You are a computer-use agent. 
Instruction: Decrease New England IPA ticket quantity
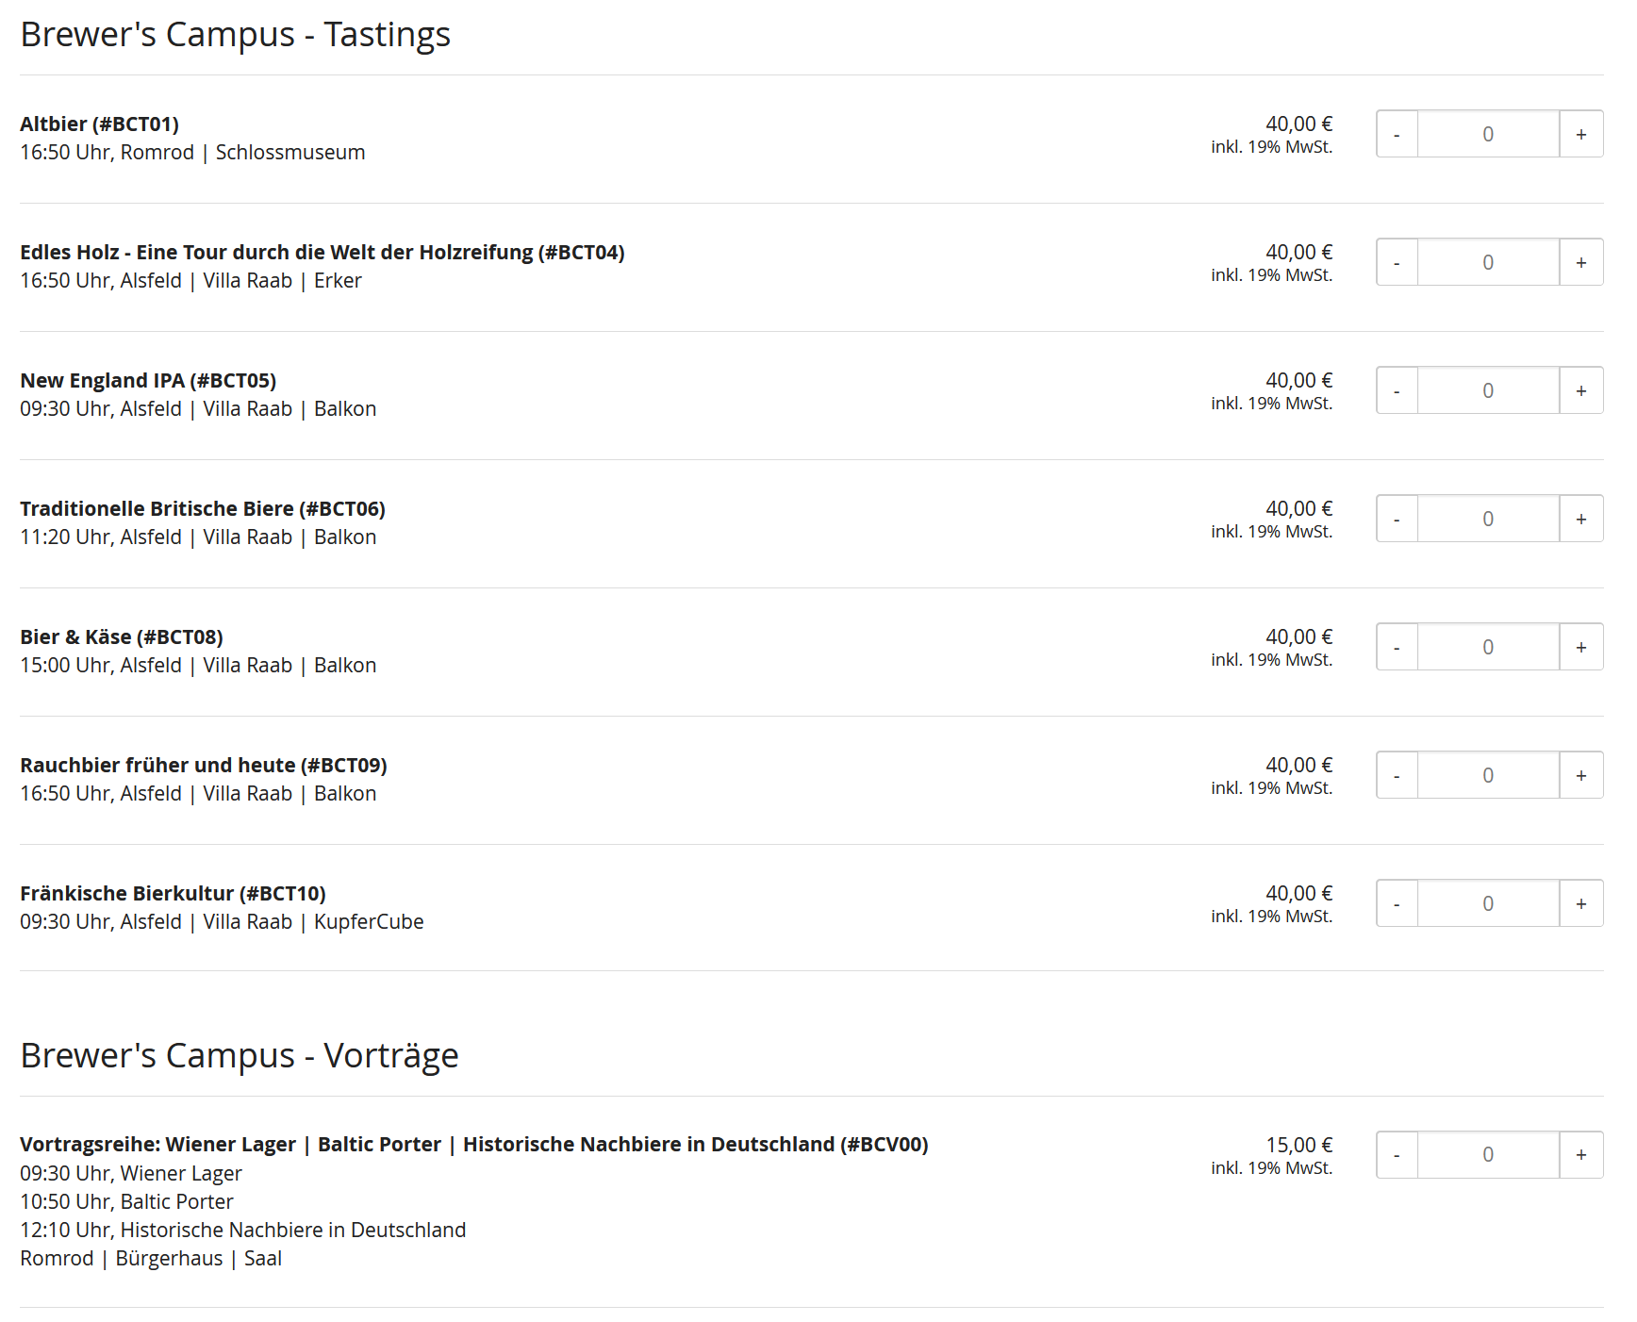click(1397, 390)
